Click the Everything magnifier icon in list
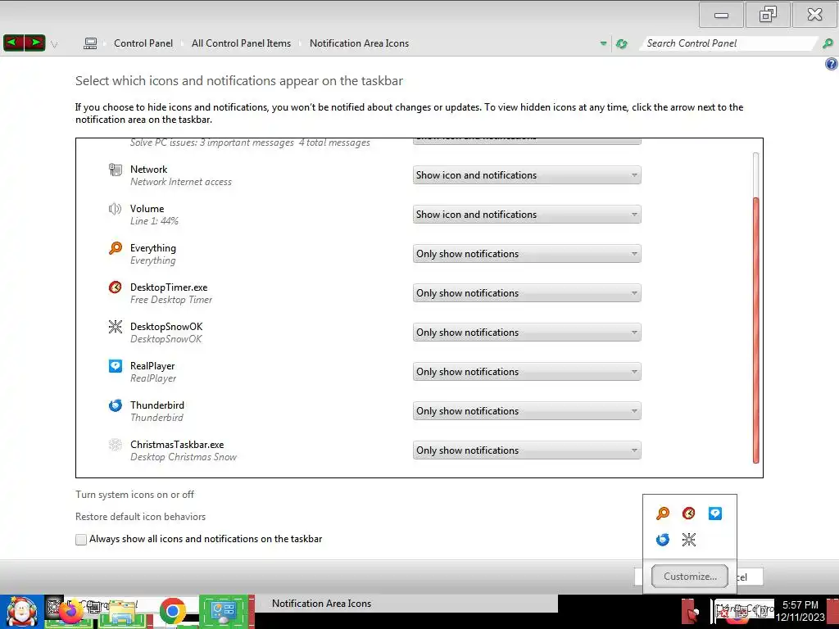Viewport: 839px width, 629px height. 115,248
